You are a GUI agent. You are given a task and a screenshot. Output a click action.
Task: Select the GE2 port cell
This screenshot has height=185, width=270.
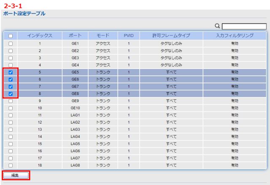(75, 51)
